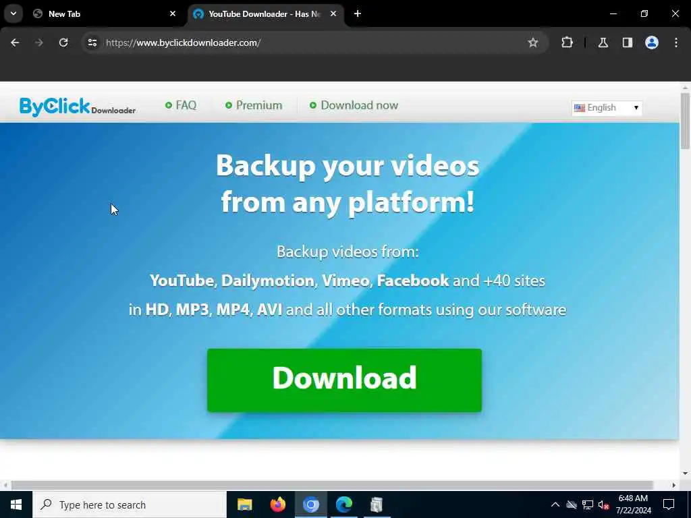The image size is (691, 518).
Task: Click the network tray icon
Action: coord(588,505)
